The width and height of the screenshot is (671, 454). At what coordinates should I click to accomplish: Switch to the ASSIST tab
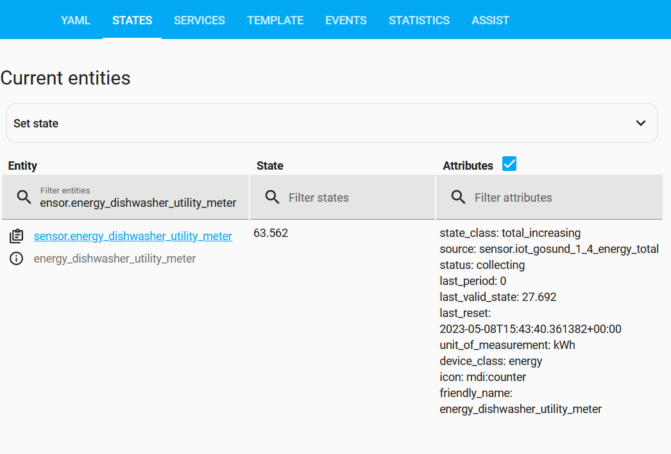point(490,20)
